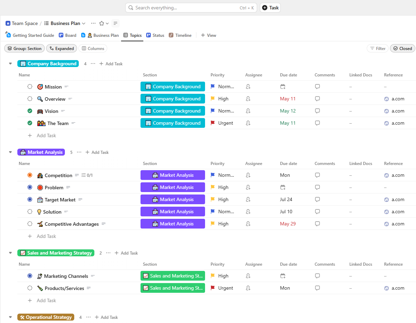Set due date calendar icon for Mission
This screenshot has width=416, height=323.
283,86
